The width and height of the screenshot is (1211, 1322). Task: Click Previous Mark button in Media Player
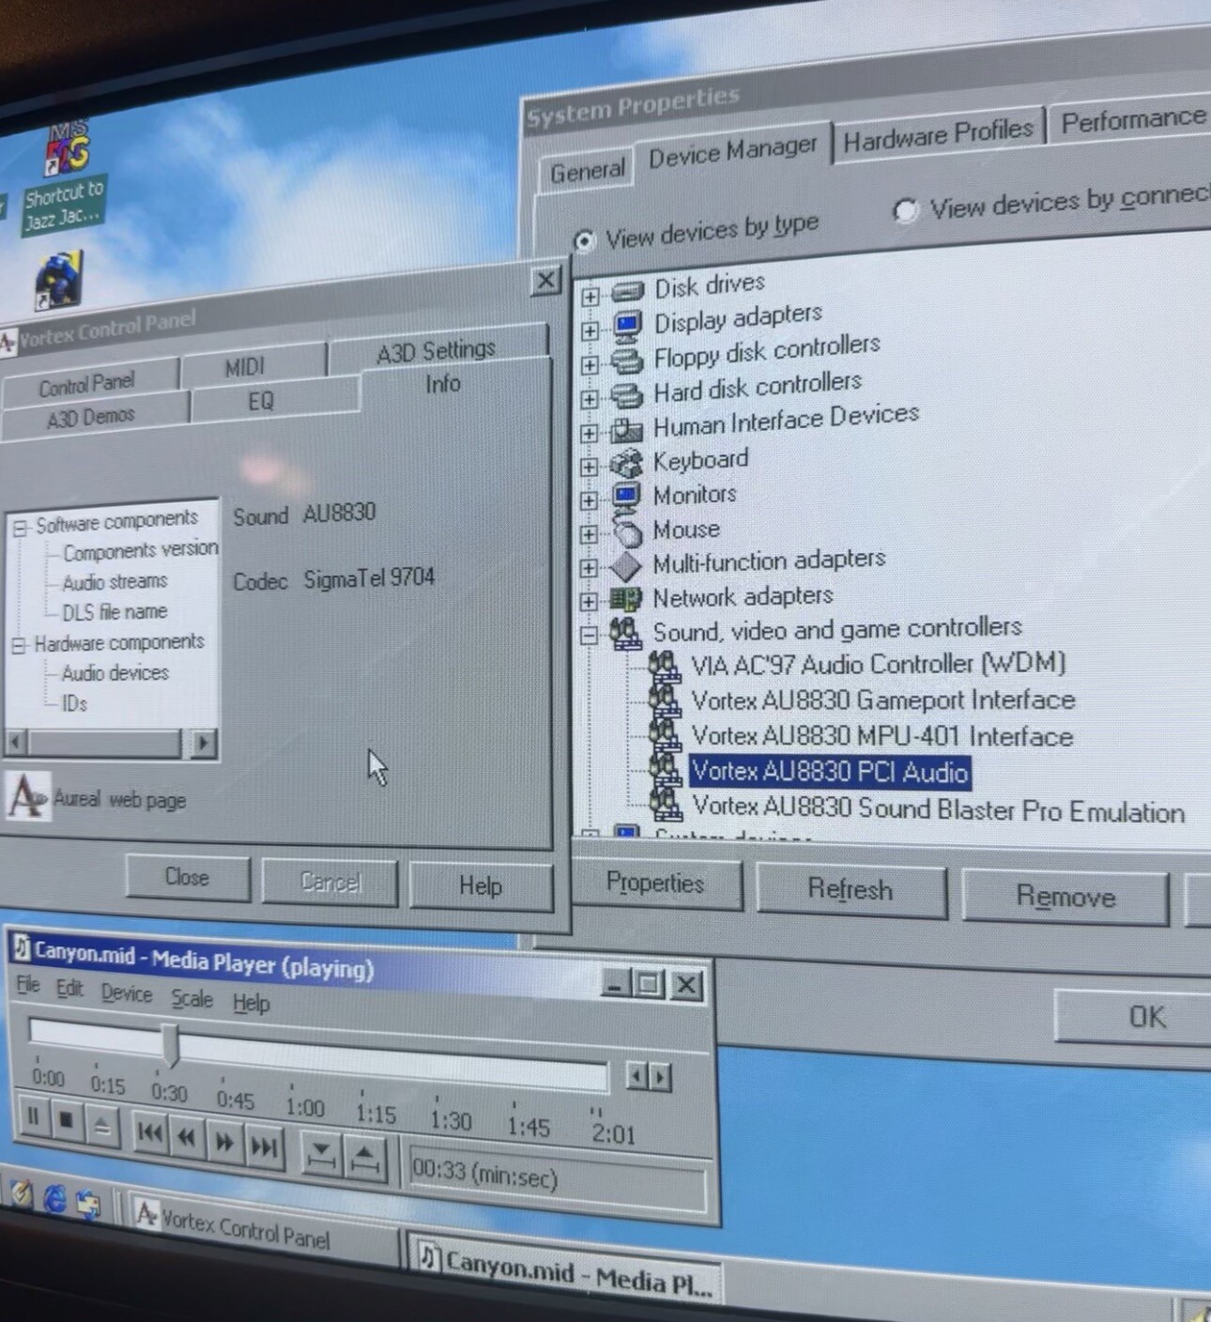(150, 1133)
